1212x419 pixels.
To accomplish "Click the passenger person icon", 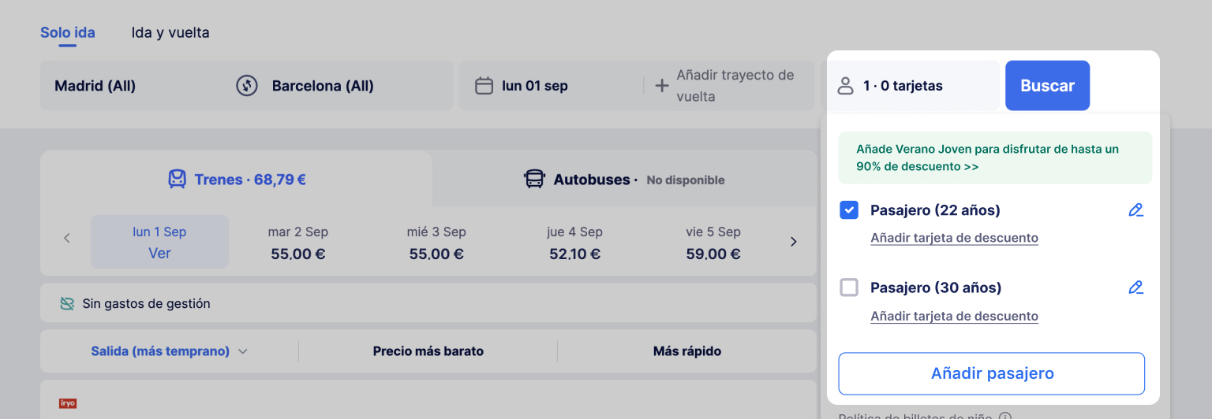I will coord(846,86).
